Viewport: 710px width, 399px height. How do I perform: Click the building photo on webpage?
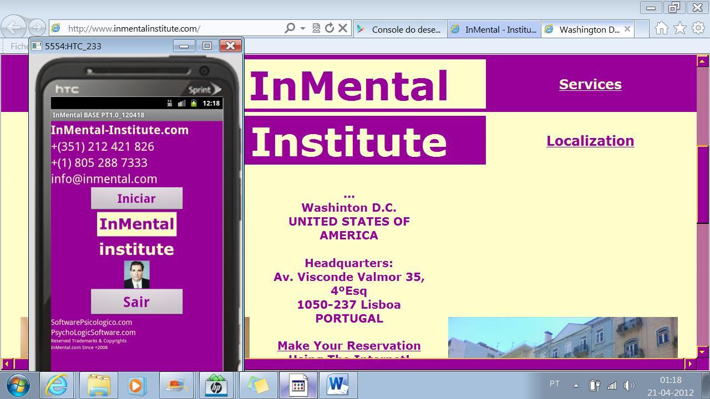pyautogui.click(x=562, y=337)
